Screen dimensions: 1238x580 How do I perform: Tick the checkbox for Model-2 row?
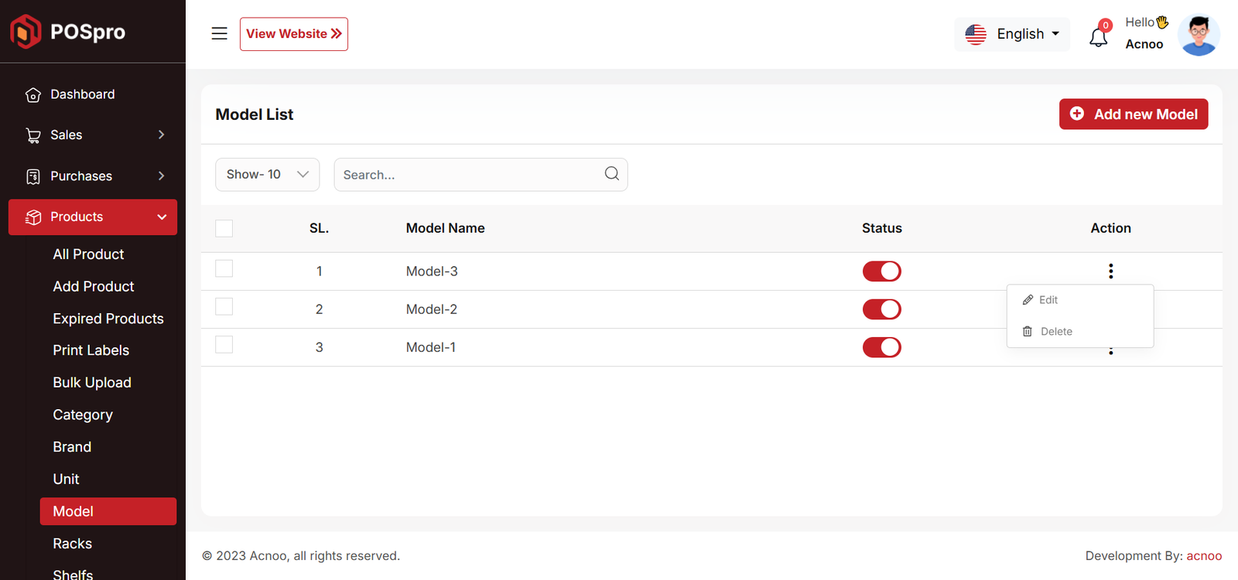(x=224, y=307)
